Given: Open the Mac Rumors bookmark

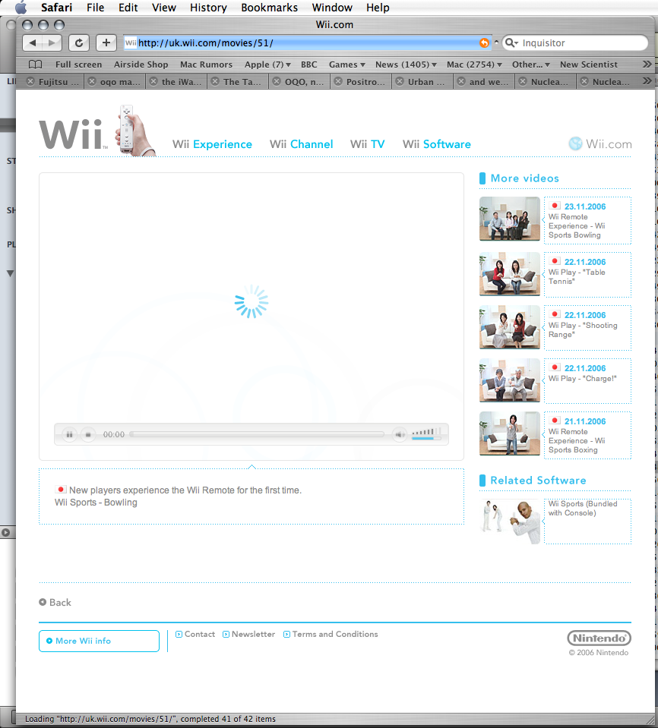Looking at the screenshot, I should click(207, 65).
